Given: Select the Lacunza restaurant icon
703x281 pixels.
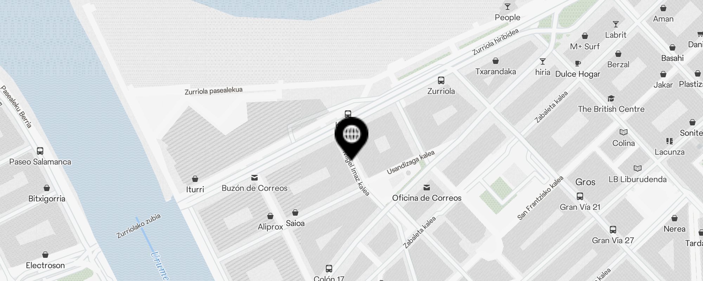Looking at the screenshot, I should pyautogui.click(x=670, y=141).
